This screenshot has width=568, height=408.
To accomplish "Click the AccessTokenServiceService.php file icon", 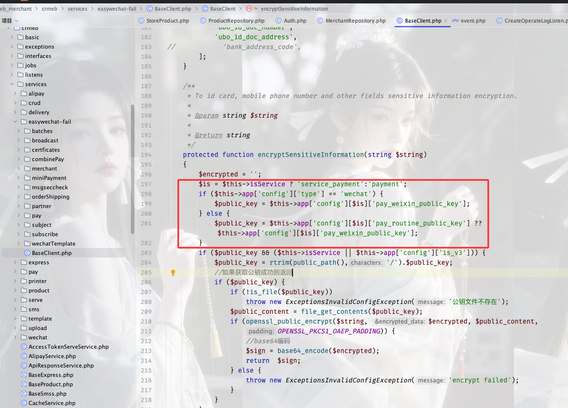I will click(x=24, y=347).
